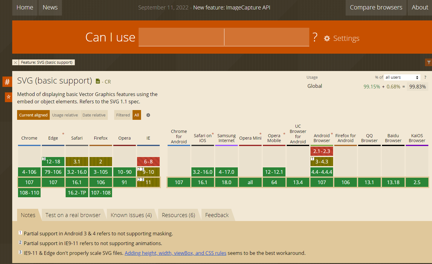
Task: Select IE 9-10 partial support cell
Action: coord(148,172)
